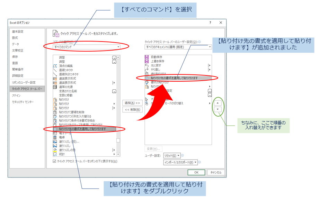Select 上書き保存 save icon in right list
The height and width of the screenshot is (199, 319).
coord(147,61)
